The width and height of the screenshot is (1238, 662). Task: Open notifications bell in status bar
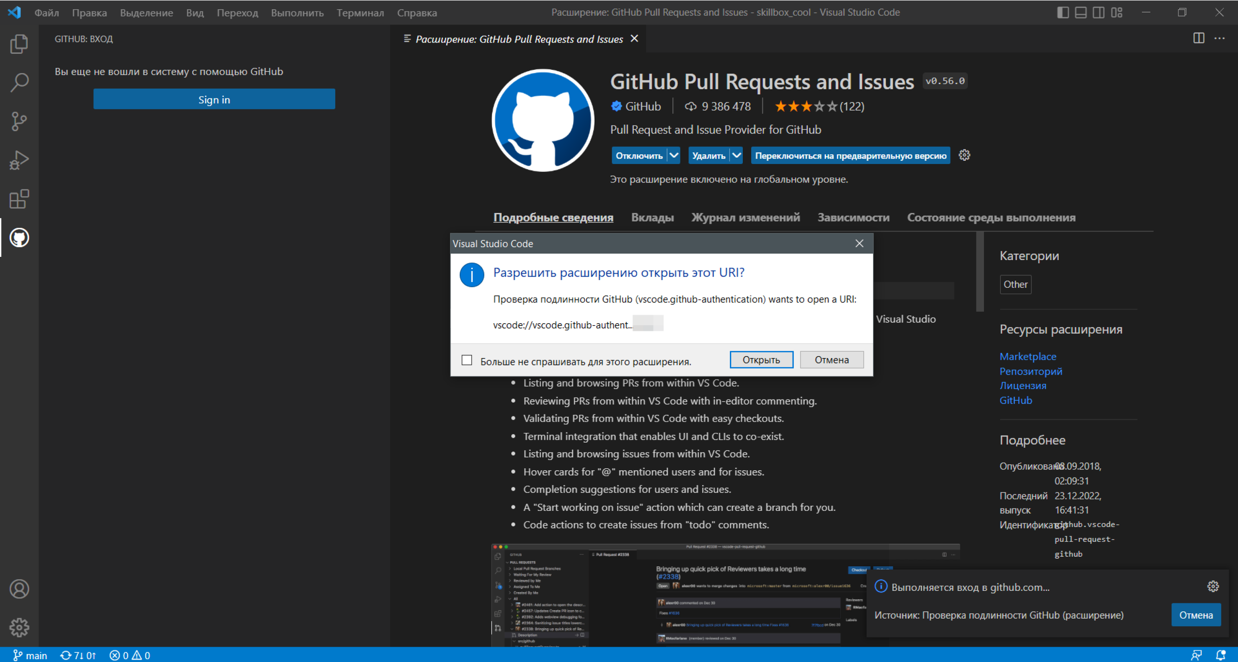pos(1221,655)
